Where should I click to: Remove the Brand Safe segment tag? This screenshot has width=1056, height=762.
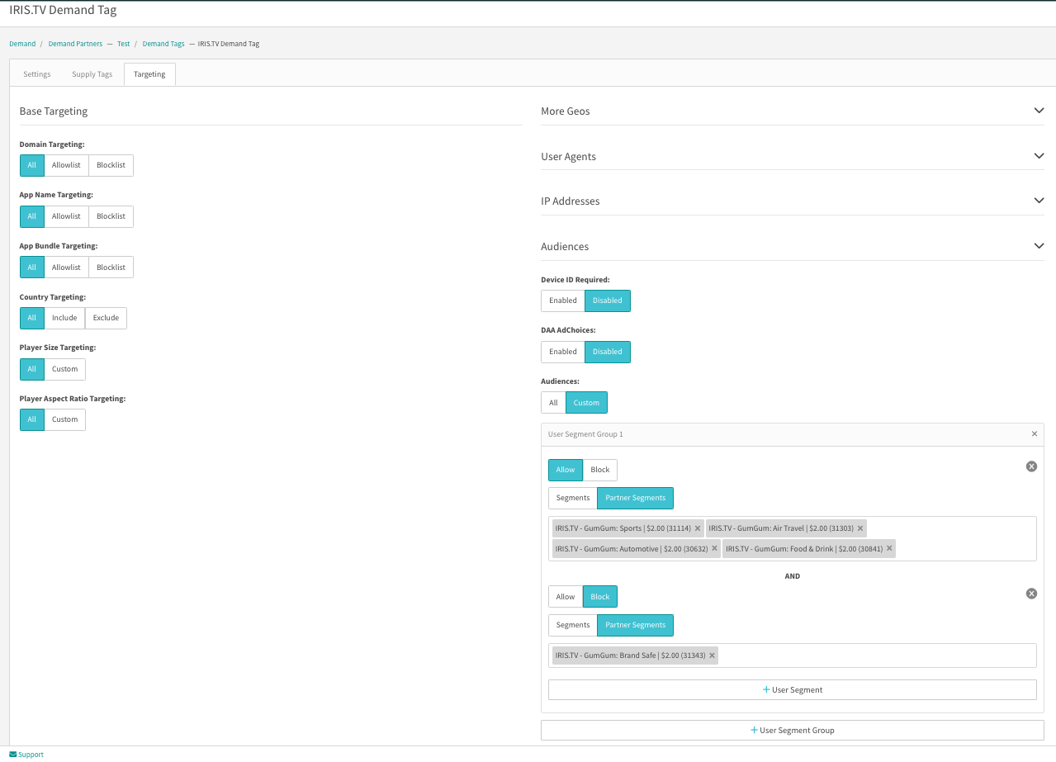tap(712, 656)
